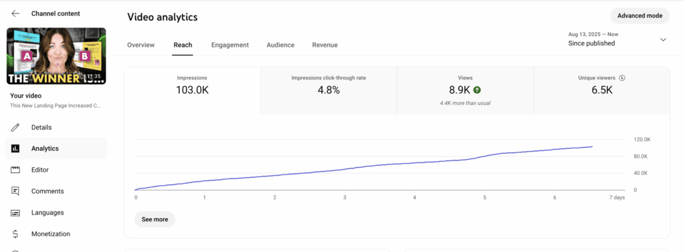This screenshot has height=252, width=684.
Task: Click the clock icon beside Unique viewers
Action: (622, 78)
